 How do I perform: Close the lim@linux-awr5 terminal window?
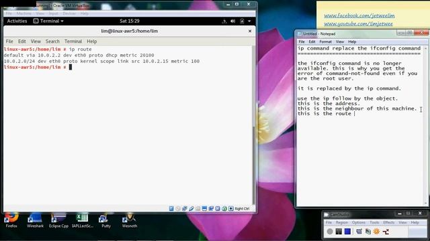pyautogui.click(x=250, y=31)
